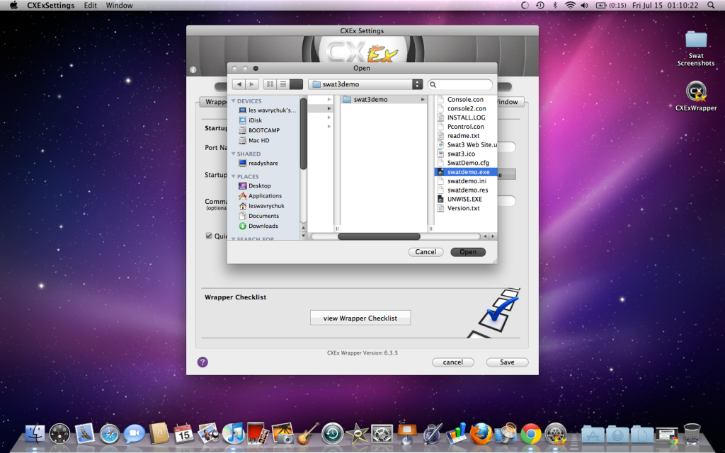Image resolution: width=725 pixels, height=453 pixels.
Task: Click the Wi-Fi status icon
Action: pyautogui.click(x=570, y=5)
